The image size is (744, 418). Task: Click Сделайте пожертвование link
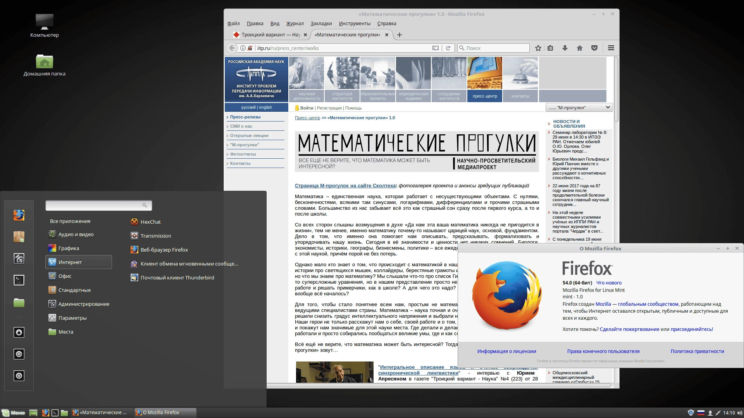click(629, 329)
